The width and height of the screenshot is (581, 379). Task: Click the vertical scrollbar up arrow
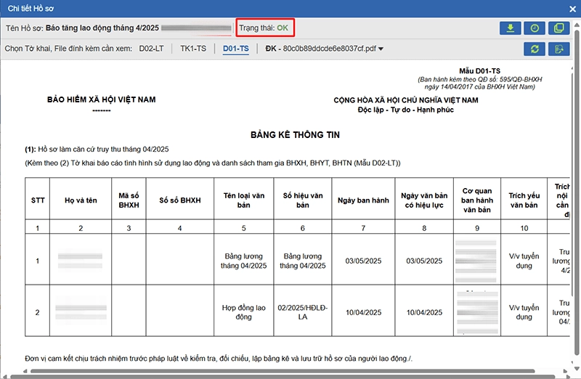click(x=577, y=64)
